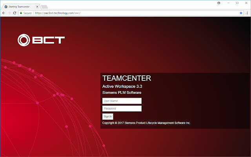Bookmark page with the blue star
251x157 pixels.
click(x=241, y=13)
